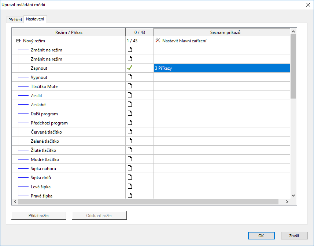Click the document icon for Šipka nahoru
Screen dimensions: 314x246
(x=129, y=168)
